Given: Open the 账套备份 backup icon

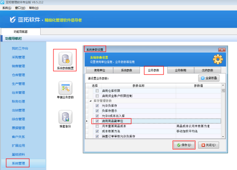Looking at the screenshot, I should [x=65, y=117].
